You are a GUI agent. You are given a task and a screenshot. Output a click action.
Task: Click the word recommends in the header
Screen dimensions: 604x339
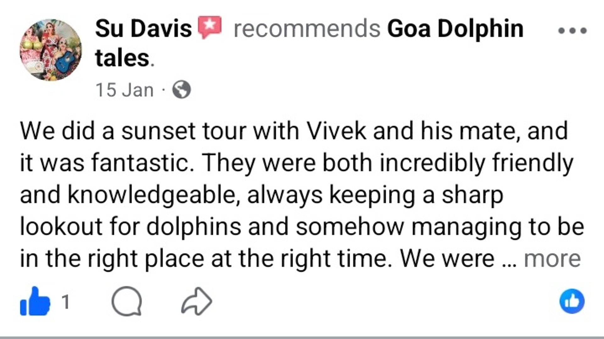coord(307,28)
